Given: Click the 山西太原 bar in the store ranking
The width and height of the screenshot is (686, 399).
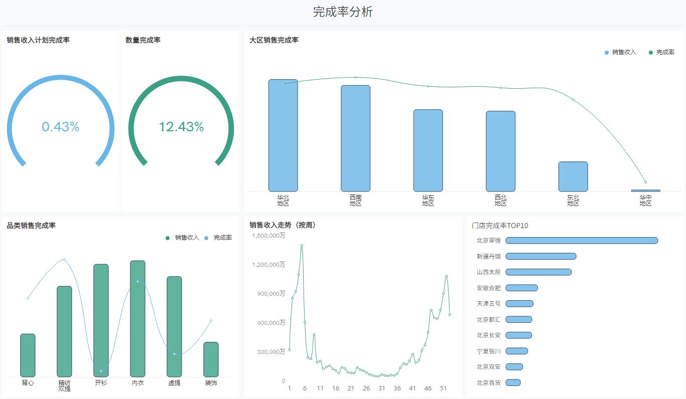Looking at the screenshot, I should (x=538, y=272).
